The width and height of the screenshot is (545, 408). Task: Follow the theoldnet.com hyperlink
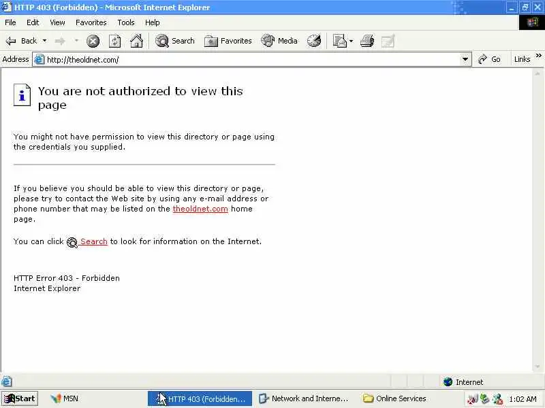pos(200,209)
